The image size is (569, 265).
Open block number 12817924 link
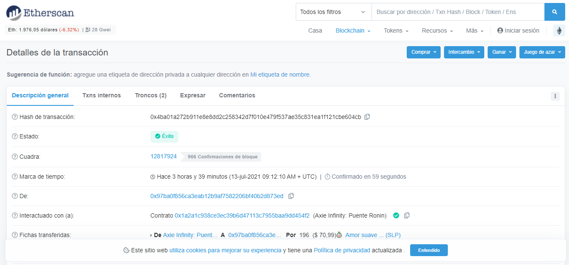[x=164, y=156]
